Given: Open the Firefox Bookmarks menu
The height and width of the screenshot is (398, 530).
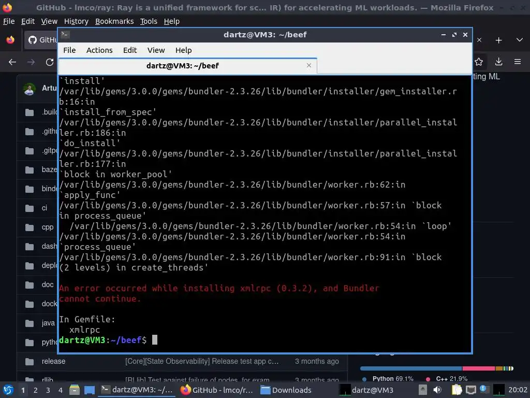Looking at the screenshot, I should (x=114, y=21).
